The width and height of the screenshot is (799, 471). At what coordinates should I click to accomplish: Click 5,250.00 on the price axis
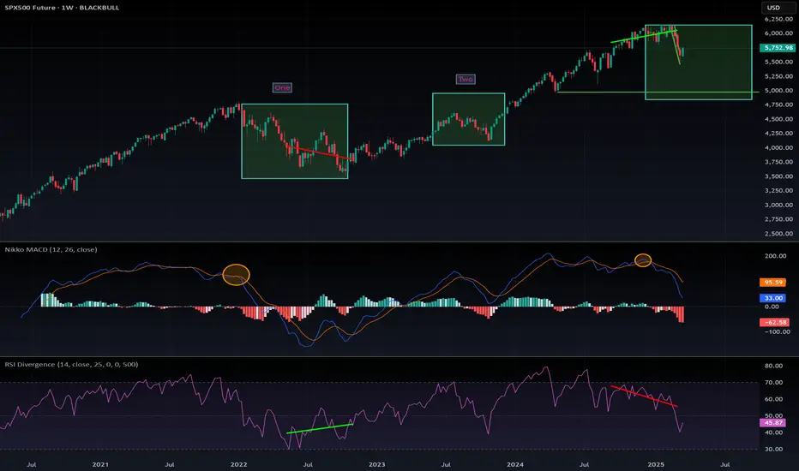click(x=778, y=76)
